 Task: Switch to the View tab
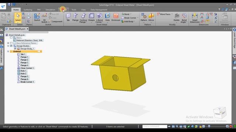pos(83,10)
